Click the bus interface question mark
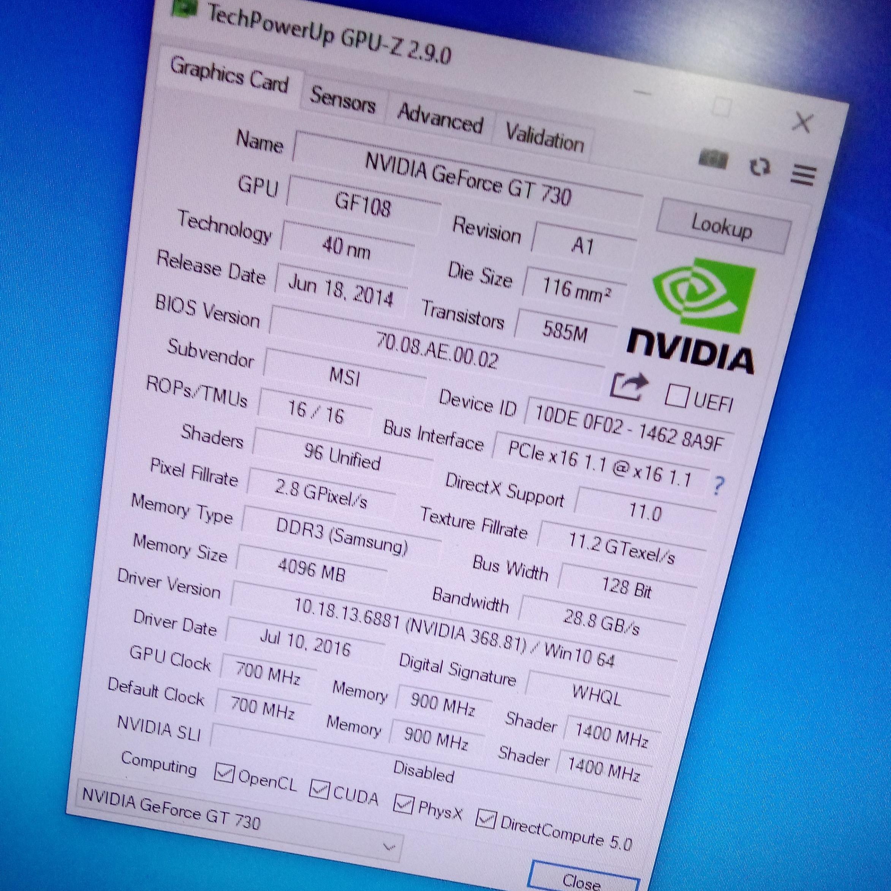This screenshot has height=891, width=891. 718,485
